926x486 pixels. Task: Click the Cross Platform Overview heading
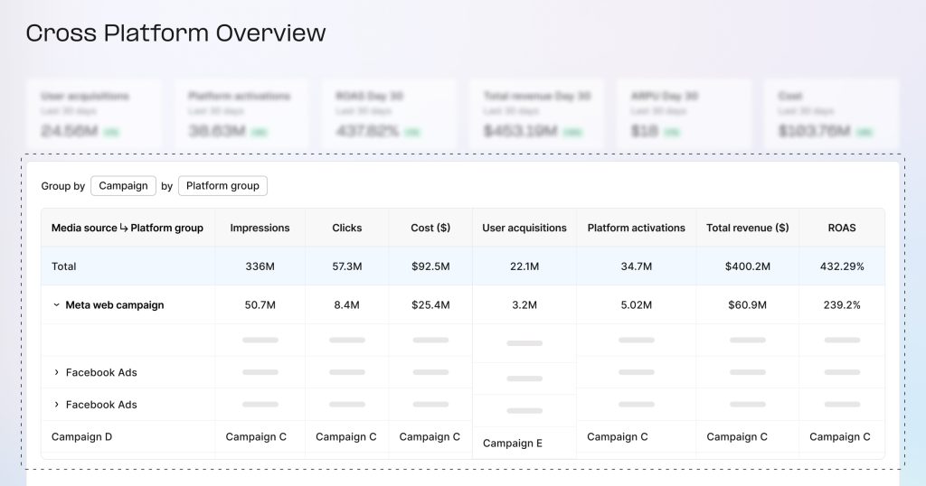click(x=175, y=33)
